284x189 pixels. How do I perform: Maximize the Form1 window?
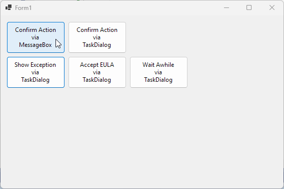click(249, 7)
